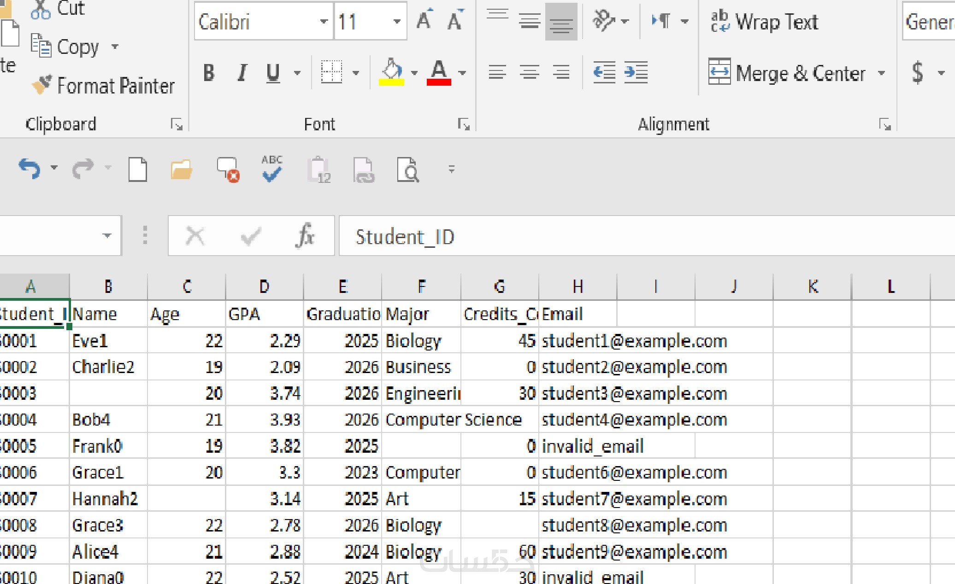Click the Open folder icon in the quick access toolbar

[181, 169]
